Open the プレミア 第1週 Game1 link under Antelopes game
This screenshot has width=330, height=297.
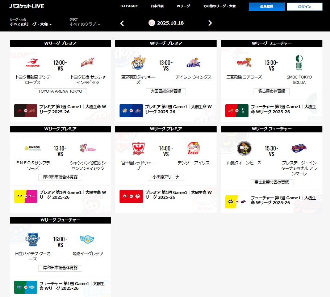coord(73,109)
